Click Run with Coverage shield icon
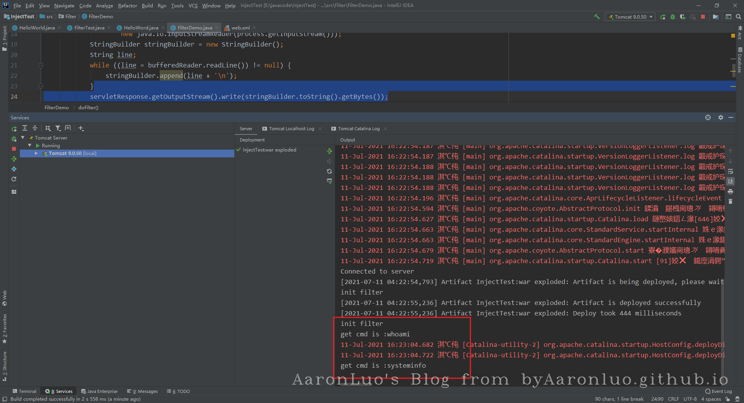The image size is (744, 403). tap(683, 17)
